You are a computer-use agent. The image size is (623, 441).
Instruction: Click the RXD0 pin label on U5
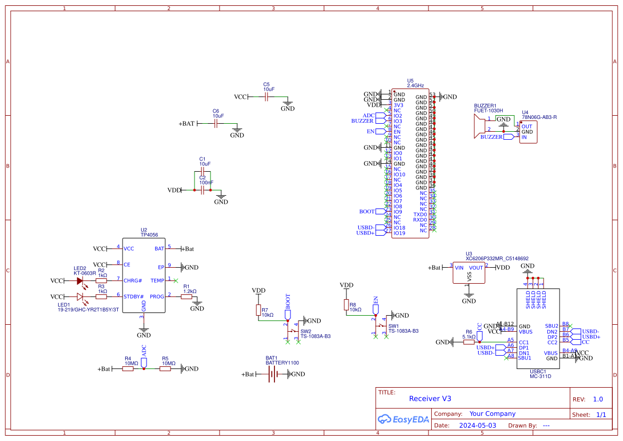click(419, 219)
